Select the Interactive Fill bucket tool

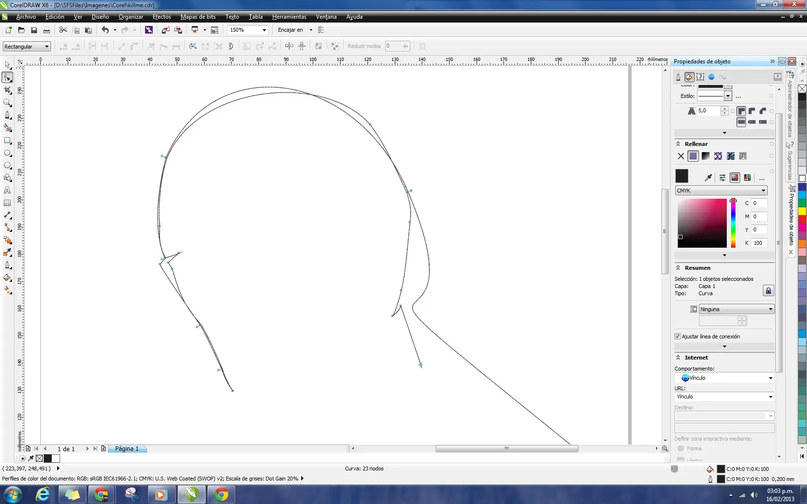[7, 290]
